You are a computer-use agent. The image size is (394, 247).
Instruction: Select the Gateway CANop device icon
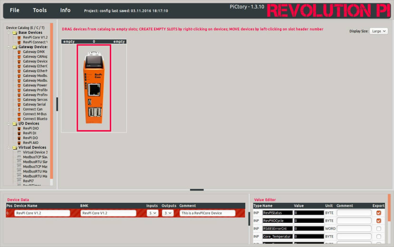(x=19, y=57)
